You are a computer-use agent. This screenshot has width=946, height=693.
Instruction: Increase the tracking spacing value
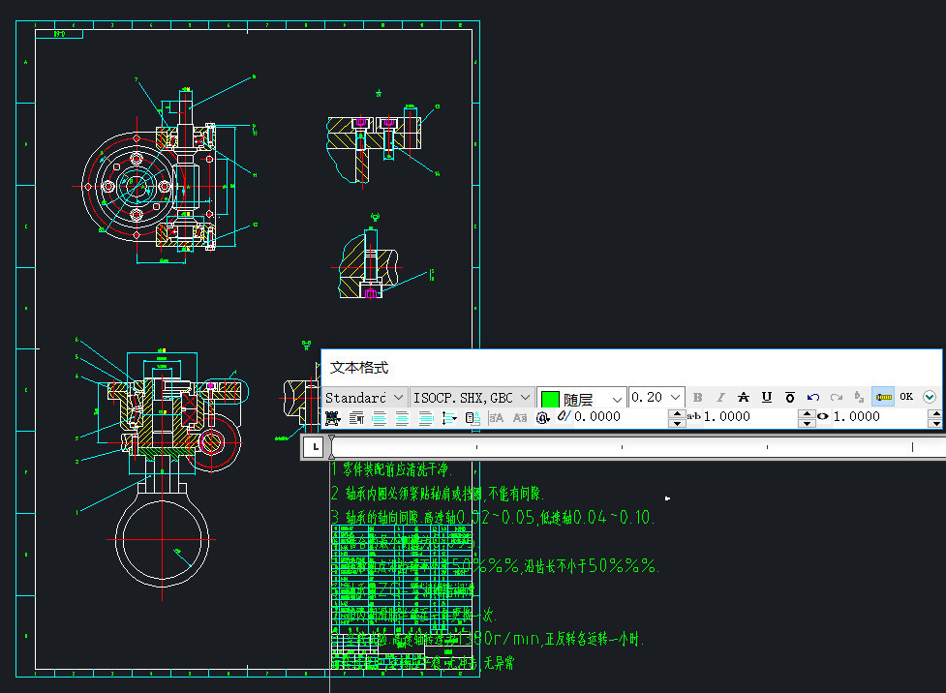point(807,413)
